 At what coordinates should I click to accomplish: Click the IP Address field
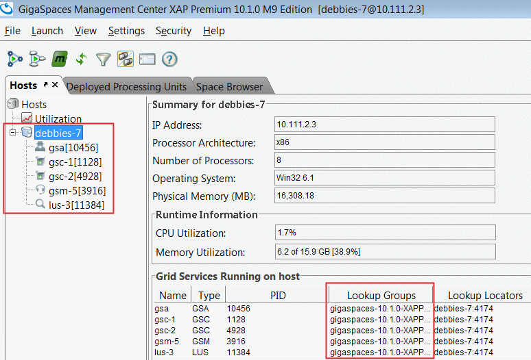tap(385, 125)
